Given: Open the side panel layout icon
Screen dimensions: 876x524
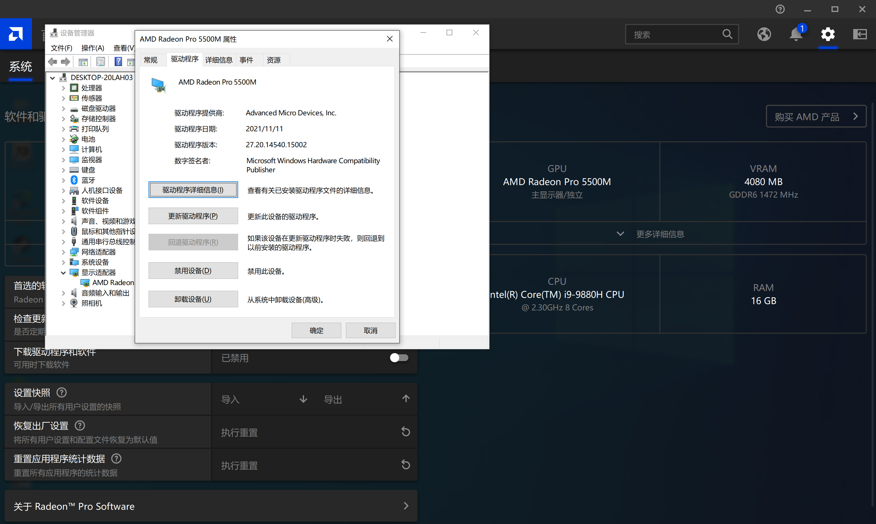Looking at the screenshot, I should click(x=859, y=34).
